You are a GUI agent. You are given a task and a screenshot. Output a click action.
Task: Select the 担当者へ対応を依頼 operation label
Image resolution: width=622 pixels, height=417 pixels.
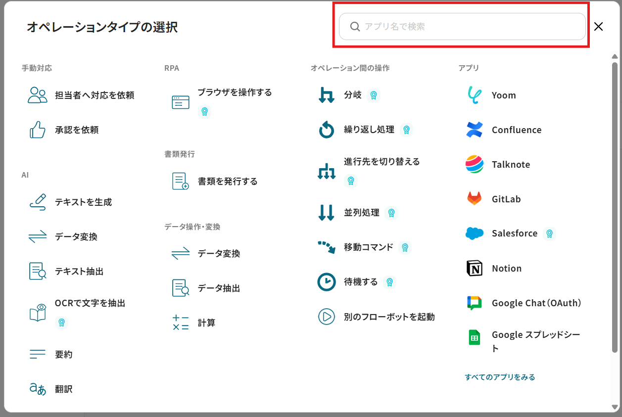pyautogui.click(x=95, y=95)
